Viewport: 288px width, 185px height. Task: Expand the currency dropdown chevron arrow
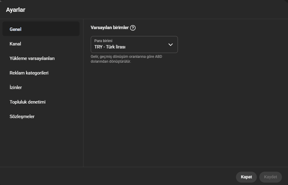(x=171, y=45)
